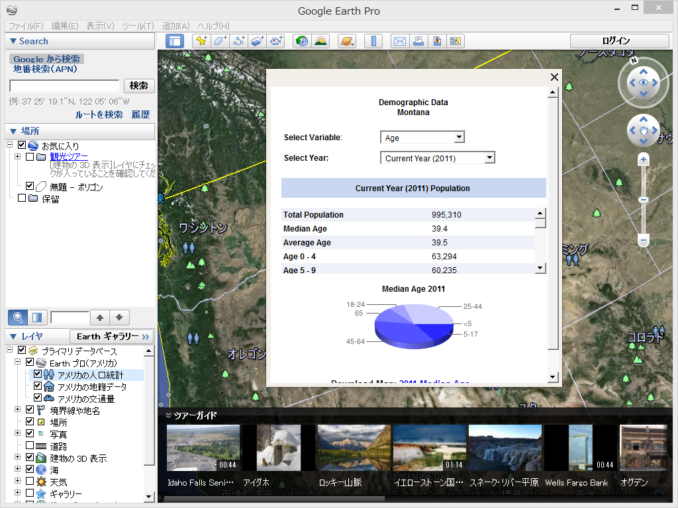Select the Add Polygon tool
The width and height of the screenshot is (678, 508).
coord(220,40)
